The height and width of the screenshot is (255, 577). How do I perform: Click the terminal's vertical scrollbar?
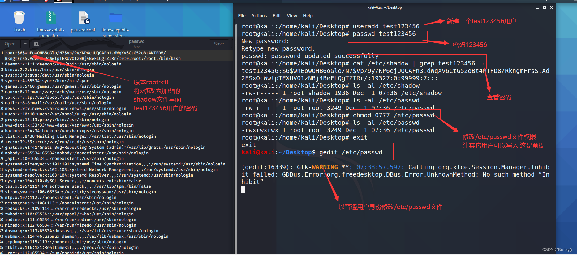(x=236, y=139)
